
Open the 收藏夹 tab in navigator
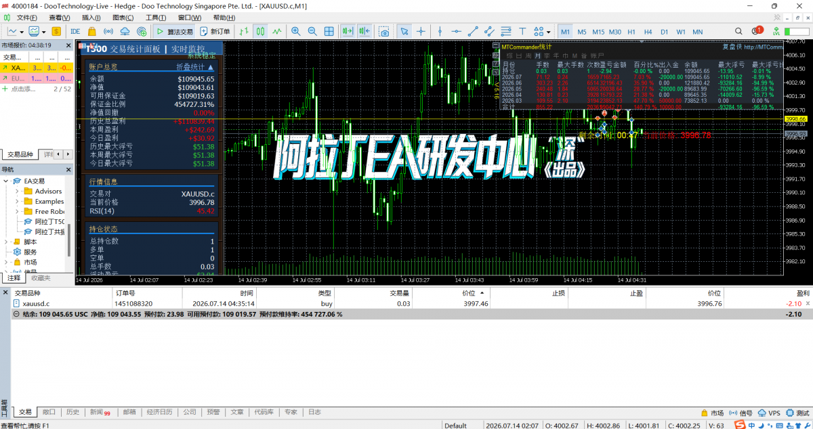pyautogui.click(x=41, y=277)
